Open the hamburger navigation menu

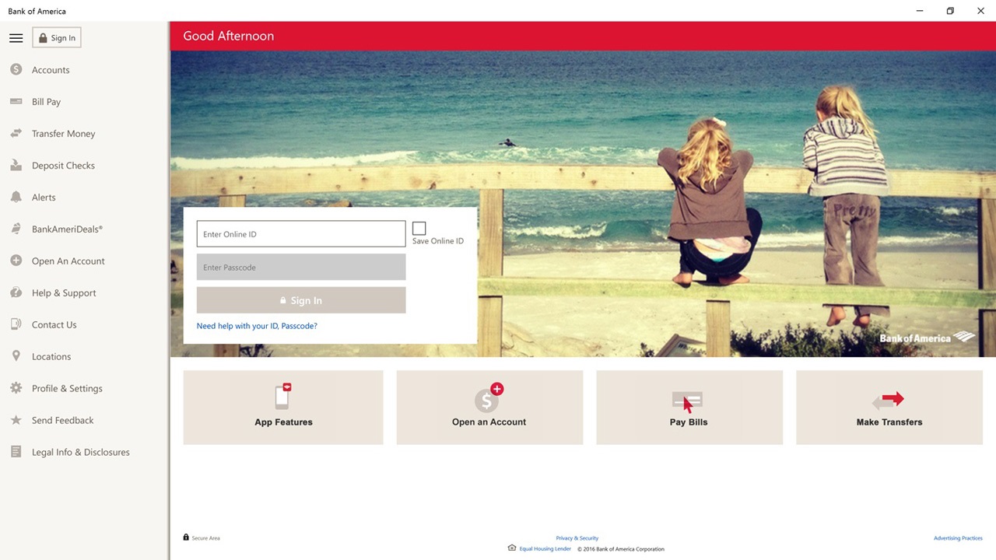16,37
